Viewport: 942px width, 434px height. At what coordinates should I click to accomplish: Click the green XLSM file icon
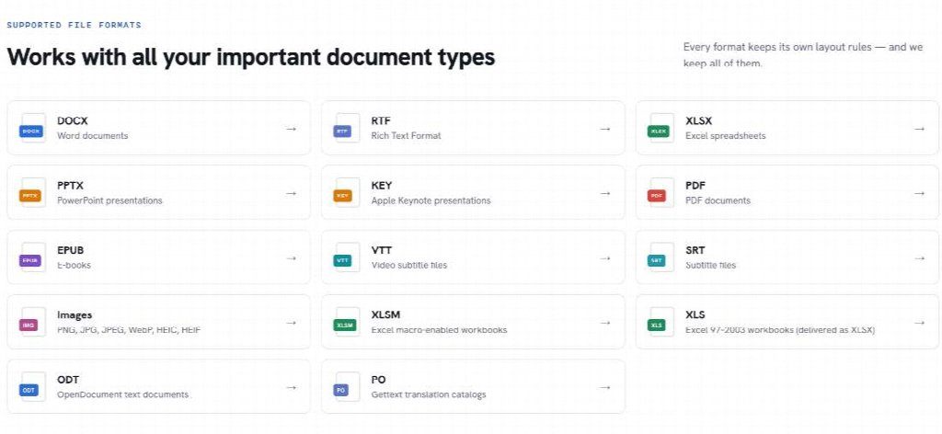347,323
